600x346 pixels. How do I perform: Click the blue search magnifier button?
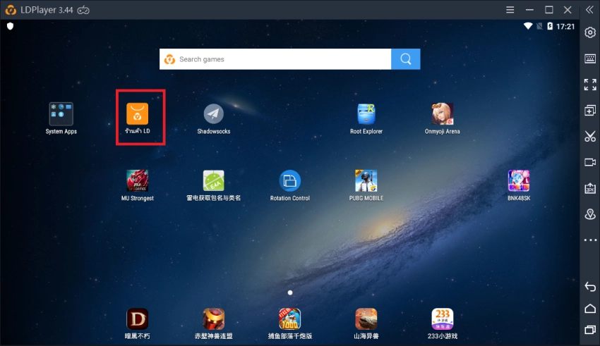coord(406,58)
